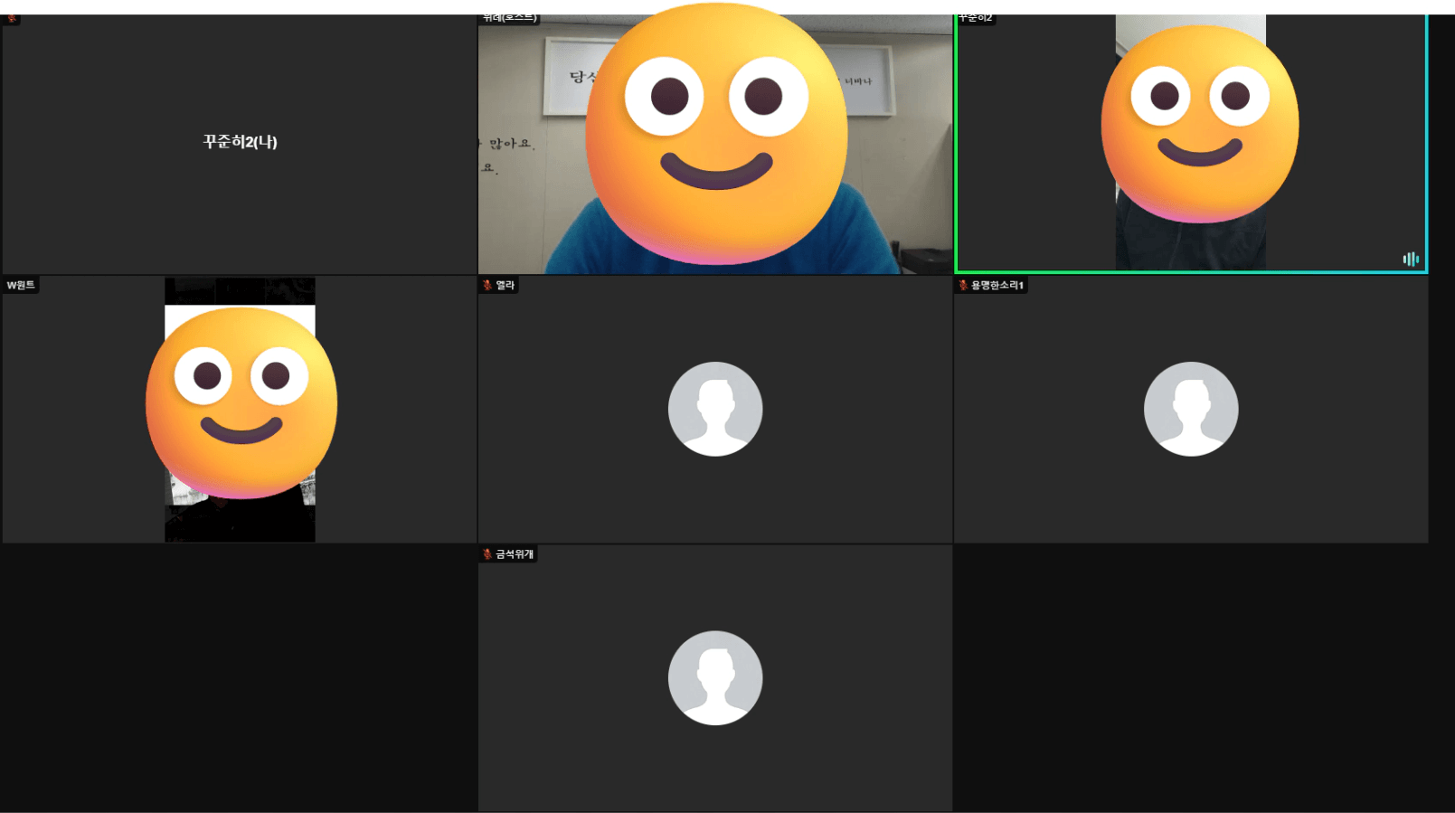The height and width of the screenshot is (813, 1455).
Task: Click the muted mic icon on your own tile
Action: click(x=12, y=18)
